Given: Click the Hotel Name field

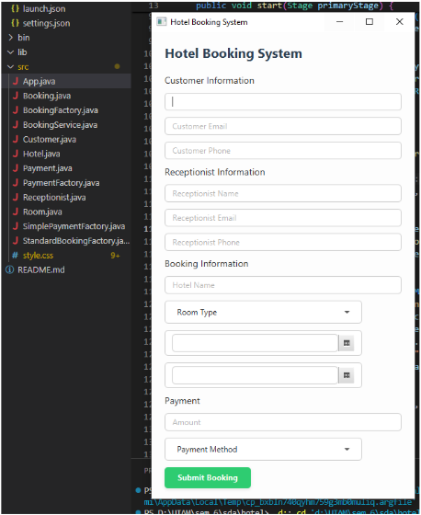Looking at the screenshot, I should point(283,285).
